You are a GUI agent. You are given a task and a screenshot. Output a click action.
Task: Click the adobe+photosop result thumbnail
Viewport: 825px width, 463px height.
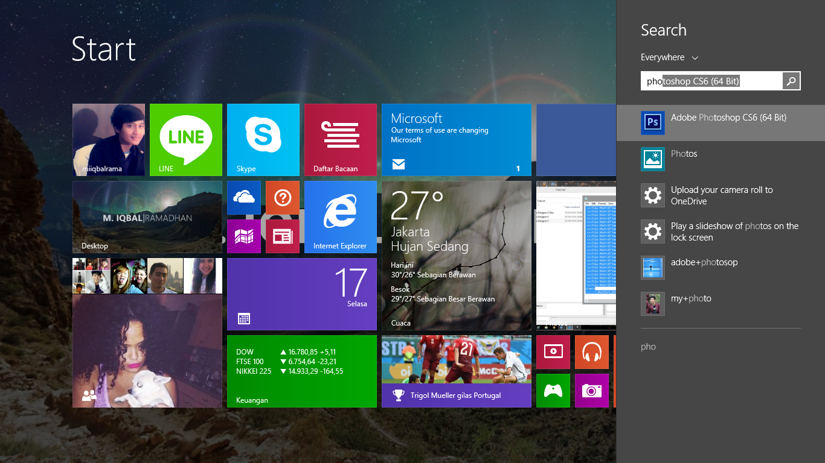(653, 268)
